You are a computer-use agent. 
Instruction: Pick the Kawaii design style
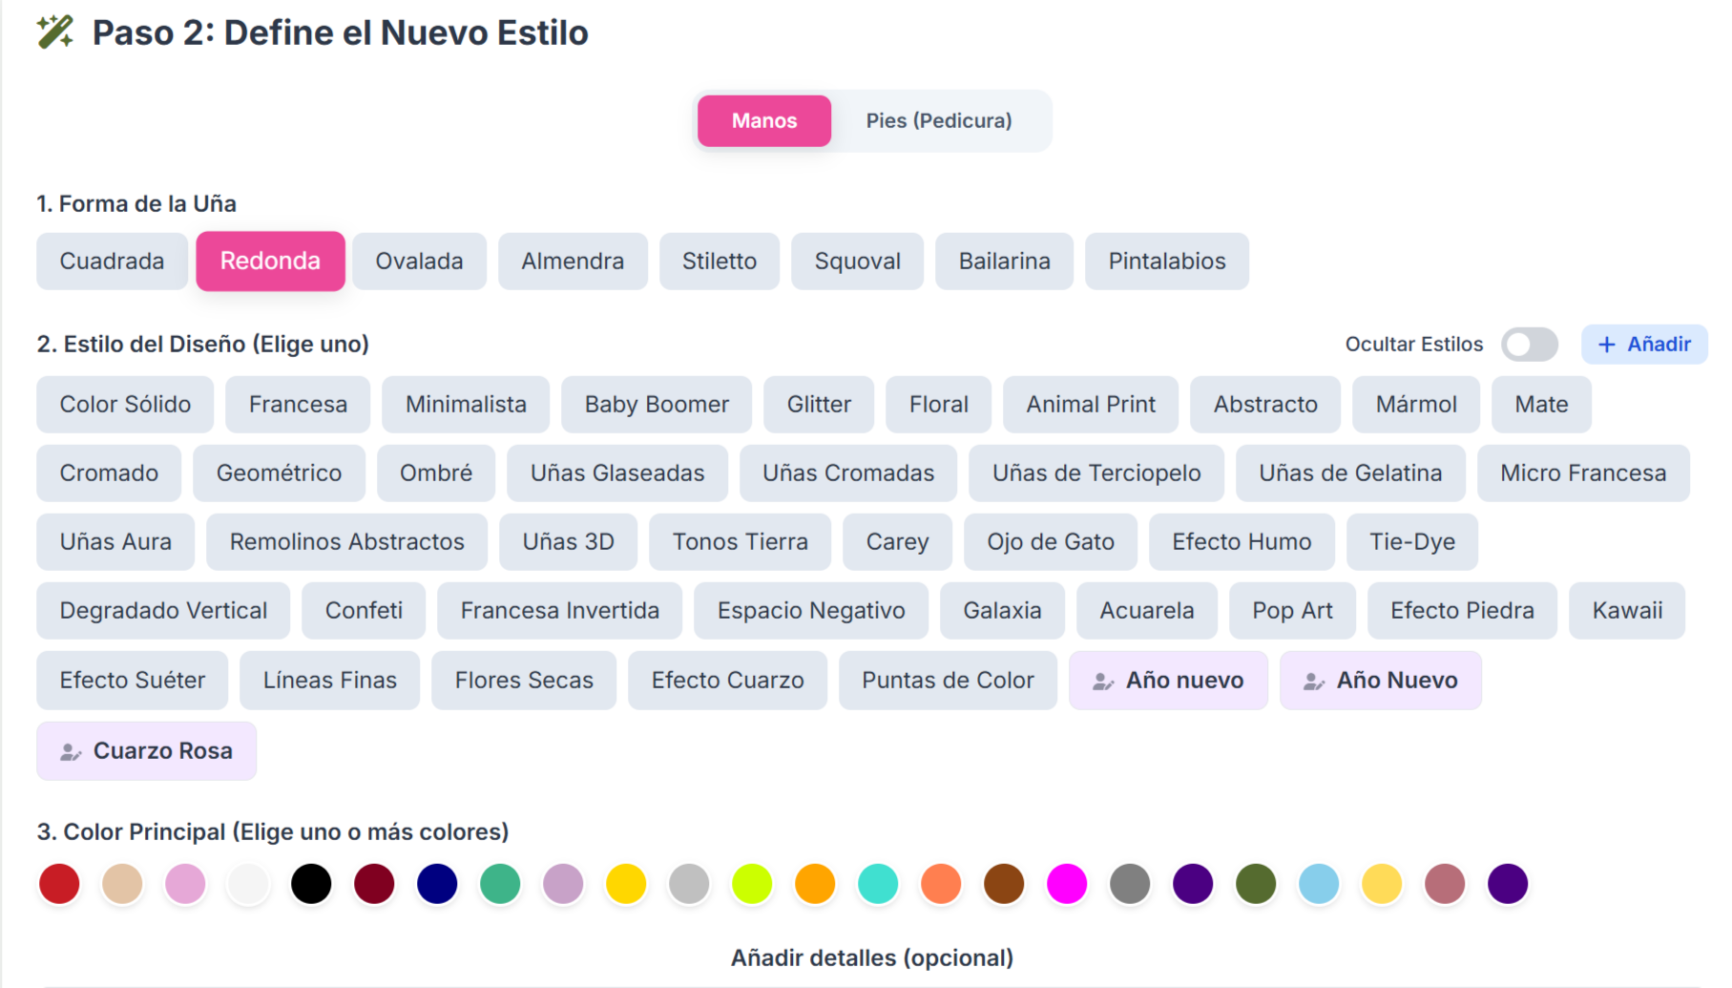tap(1626, 610)
